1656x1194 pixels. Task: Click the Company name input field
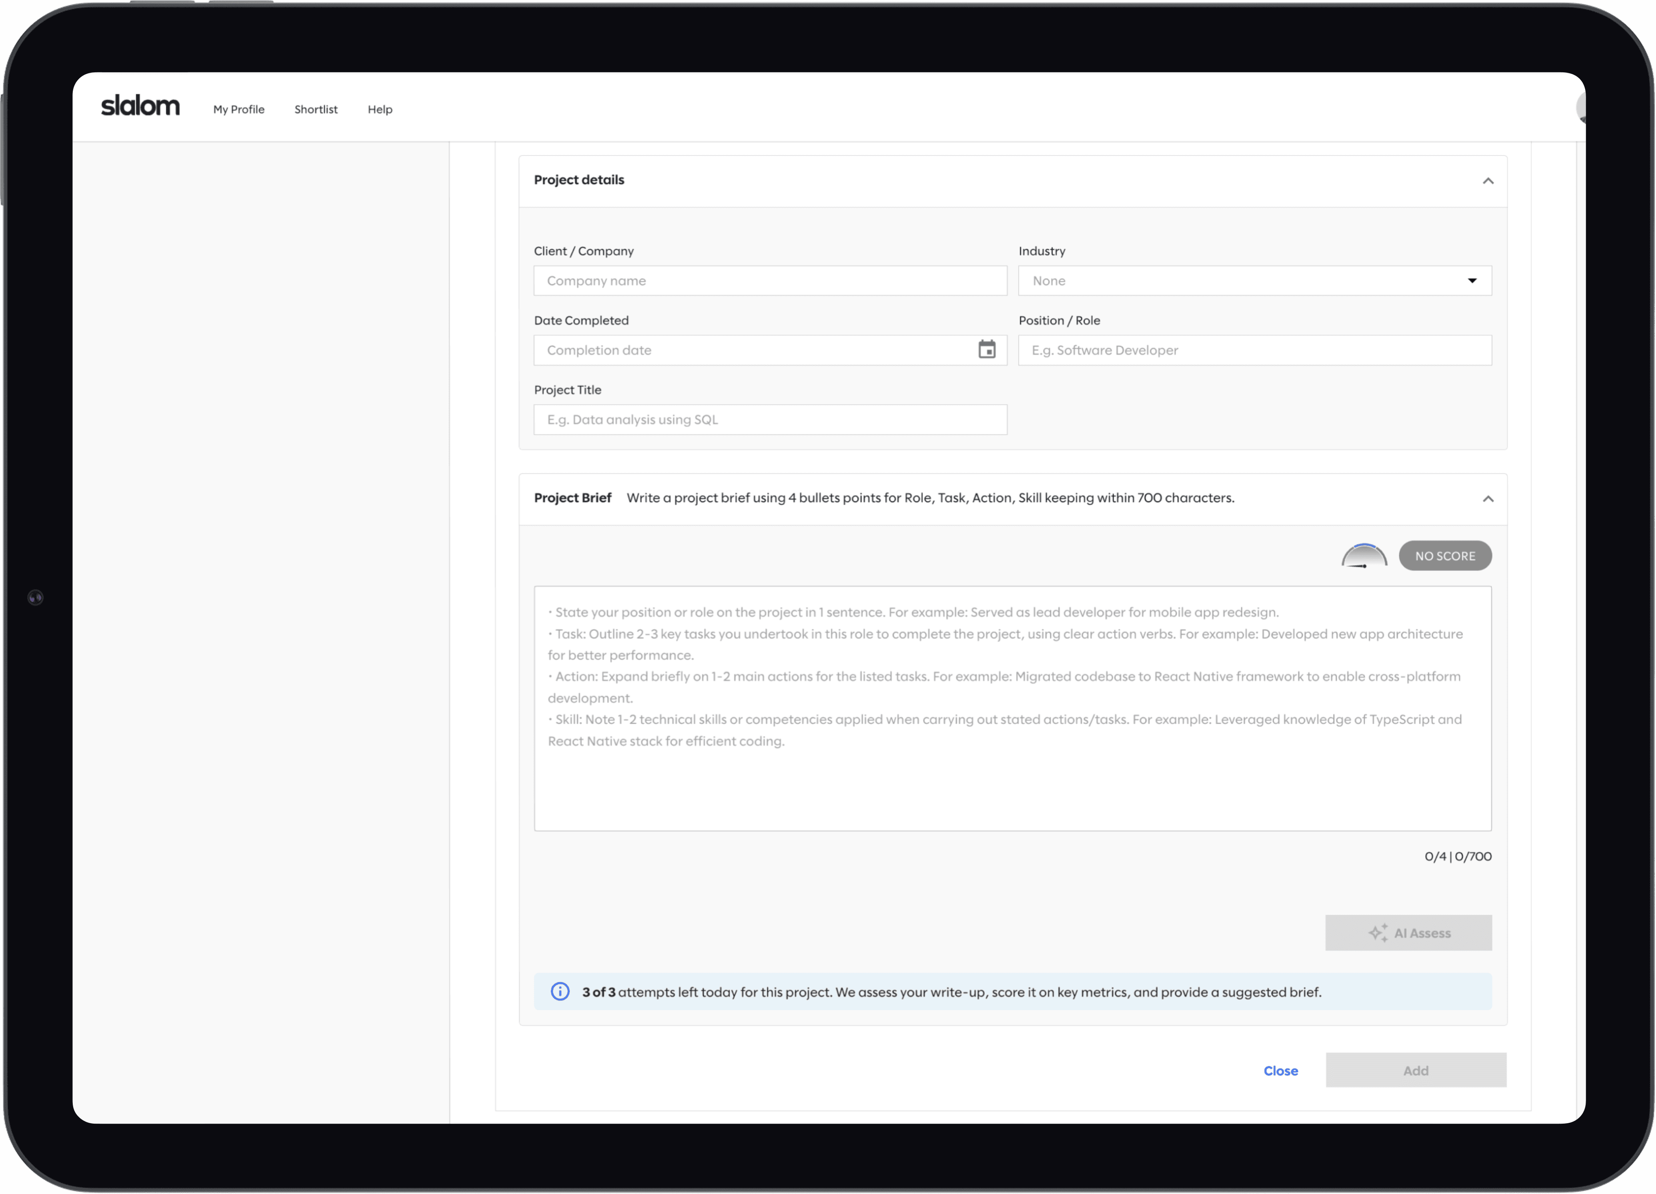click(x=770, y=281)
